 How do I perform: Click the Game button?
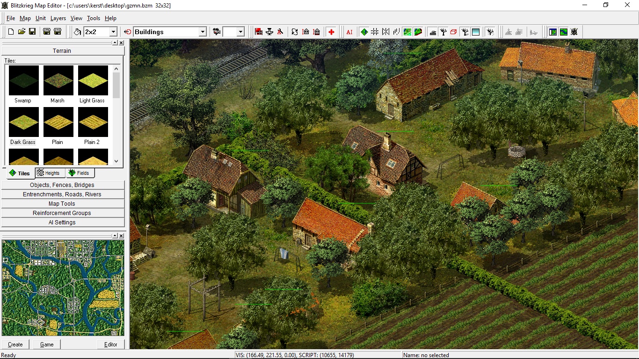click(47, 345)
